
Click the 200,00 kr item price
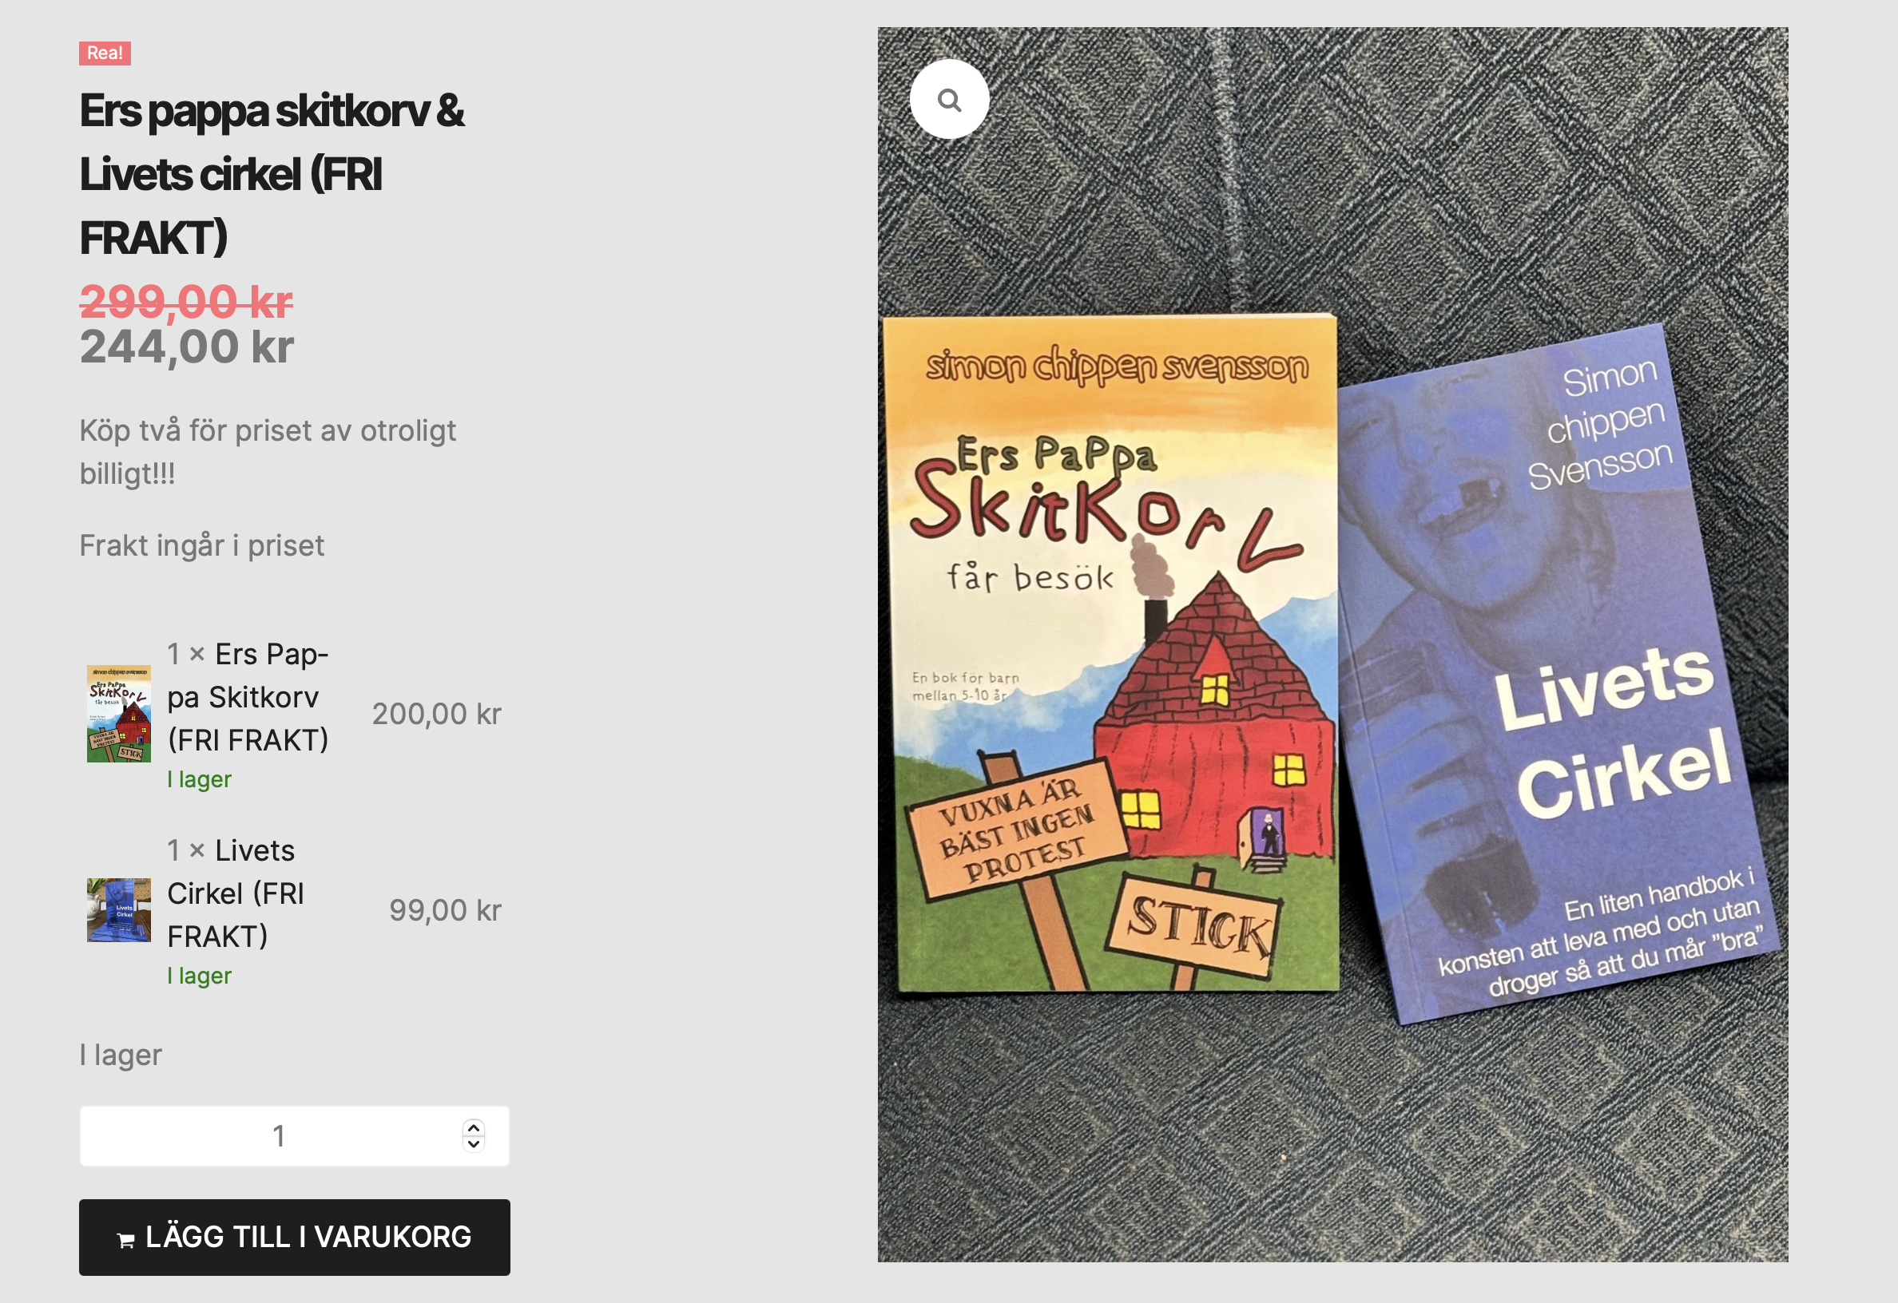437,714
